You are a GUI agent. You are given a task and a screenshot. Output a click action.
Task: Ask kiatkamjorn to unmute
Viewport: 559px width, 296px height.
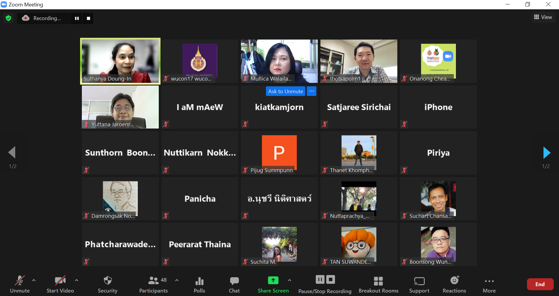pyautogui.click(x=285, y=91)
